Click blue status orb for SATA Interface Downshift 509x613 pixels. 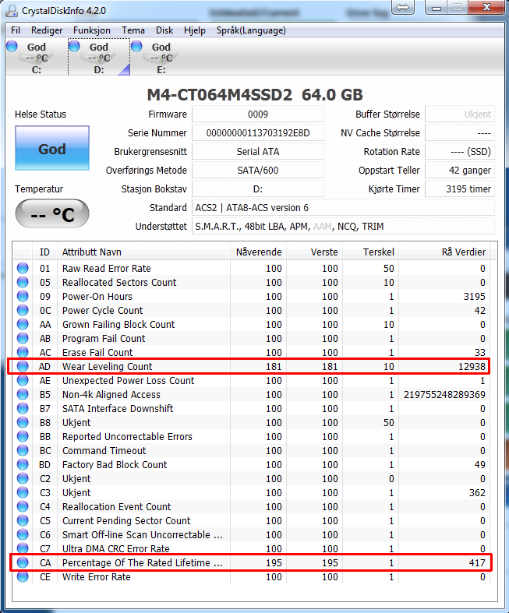[23, 408]
